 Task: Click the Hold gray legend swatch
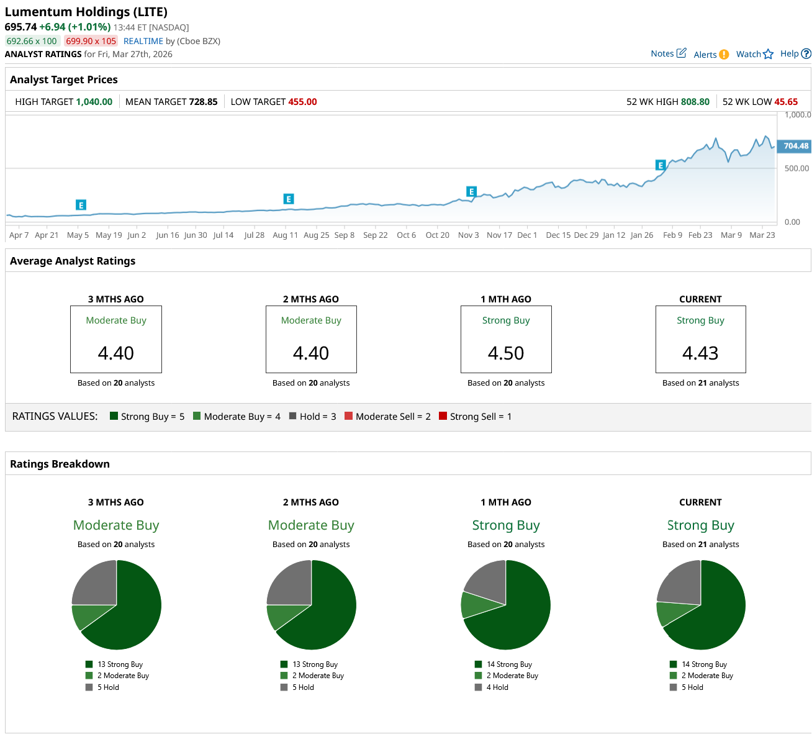(292, 416)
